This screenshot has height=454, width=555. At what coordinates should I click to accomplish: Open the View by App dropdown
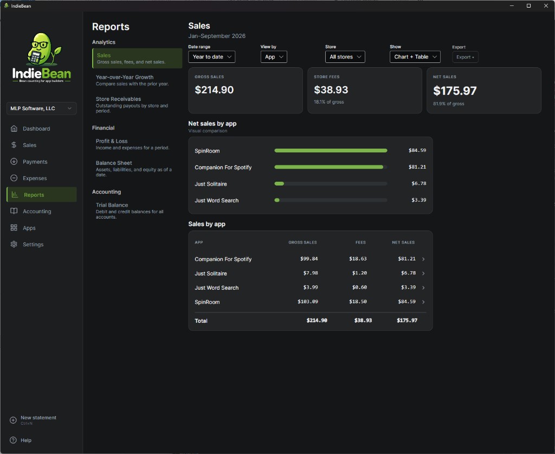pos(274,56)
